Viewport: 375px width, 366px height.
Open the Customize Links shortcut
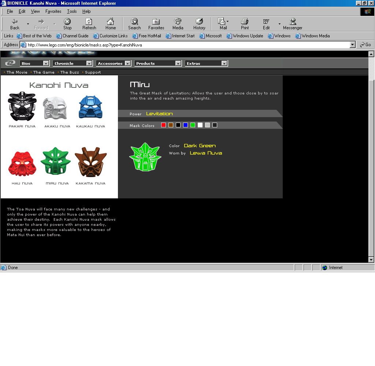coord(111,36)
